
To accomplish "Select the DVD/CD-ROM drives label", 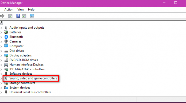I will (24, 60).
